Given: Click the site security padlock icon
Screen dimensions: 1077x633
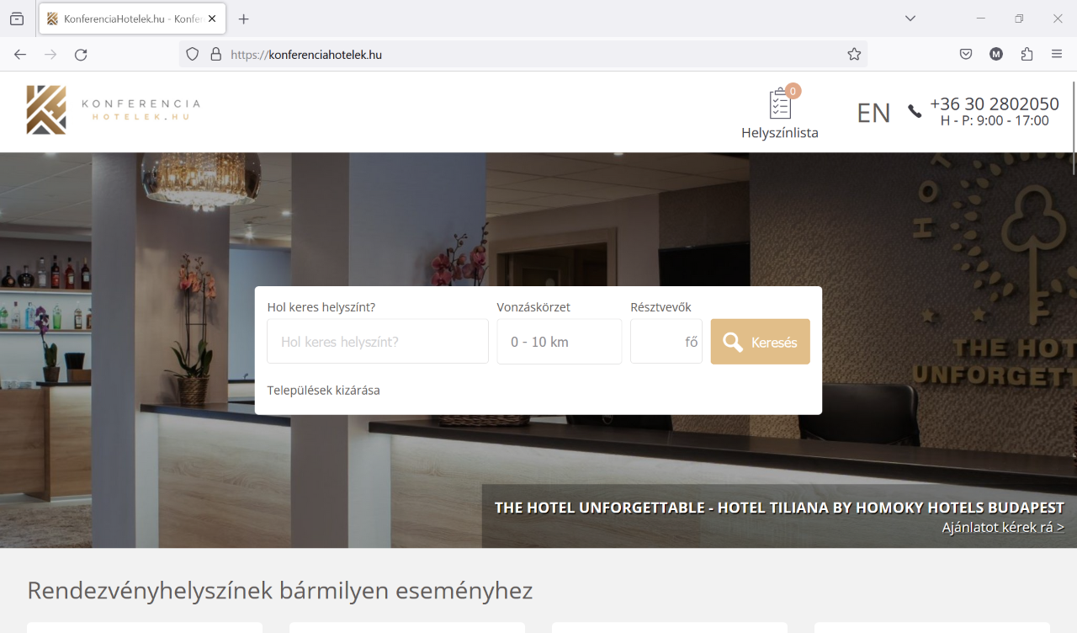Looking at the screenshot, I should (216, 54).
